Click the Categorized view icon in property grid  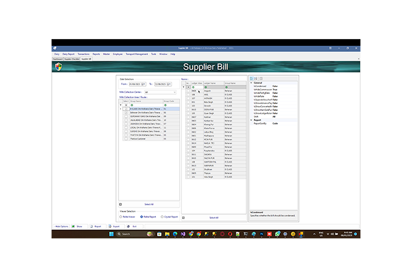coord(251,79)
